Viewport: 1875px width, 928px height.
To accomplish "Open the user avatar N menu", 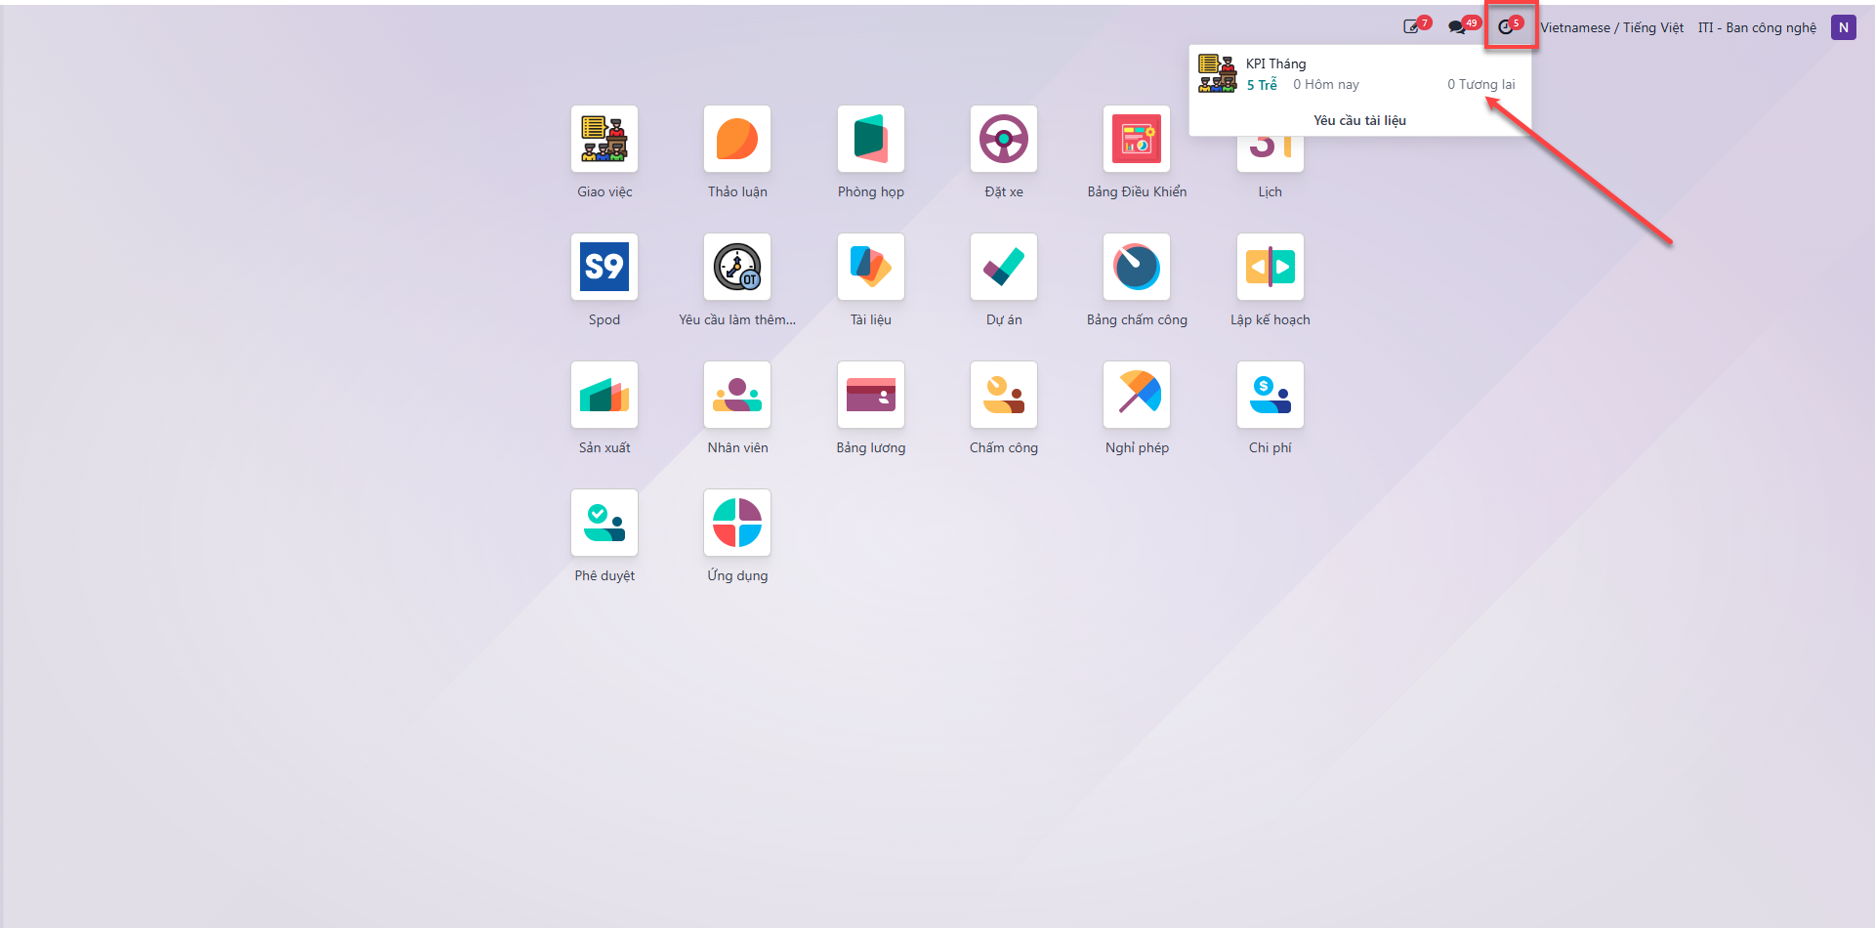I will pyautogui.click(x=1844, y=27).
